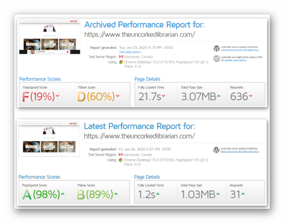The height and width of the screenshot is (223, 284).
Task: Click the 1.2s Fully Loaded Time value
Action: tap(147, 195)
